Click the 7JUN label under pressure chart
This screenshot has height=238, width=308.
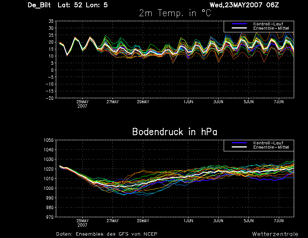click(279, 221)
